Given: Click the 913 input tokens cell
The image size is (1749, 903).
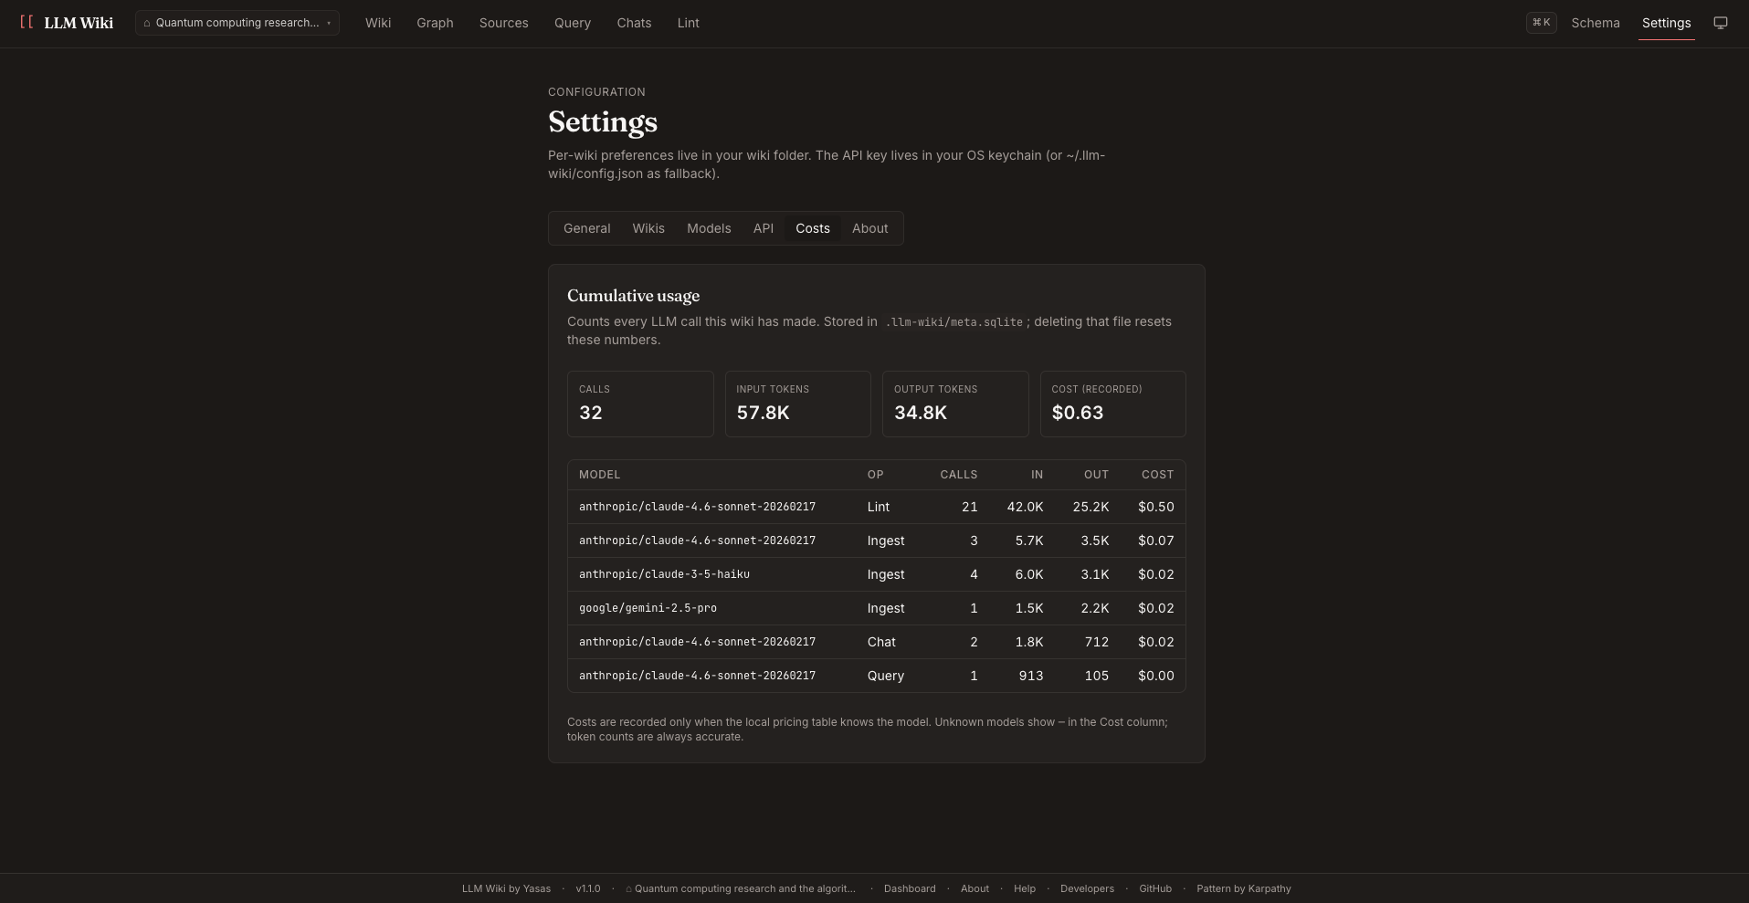Looking at the screenshot, I should point(1031,676).
